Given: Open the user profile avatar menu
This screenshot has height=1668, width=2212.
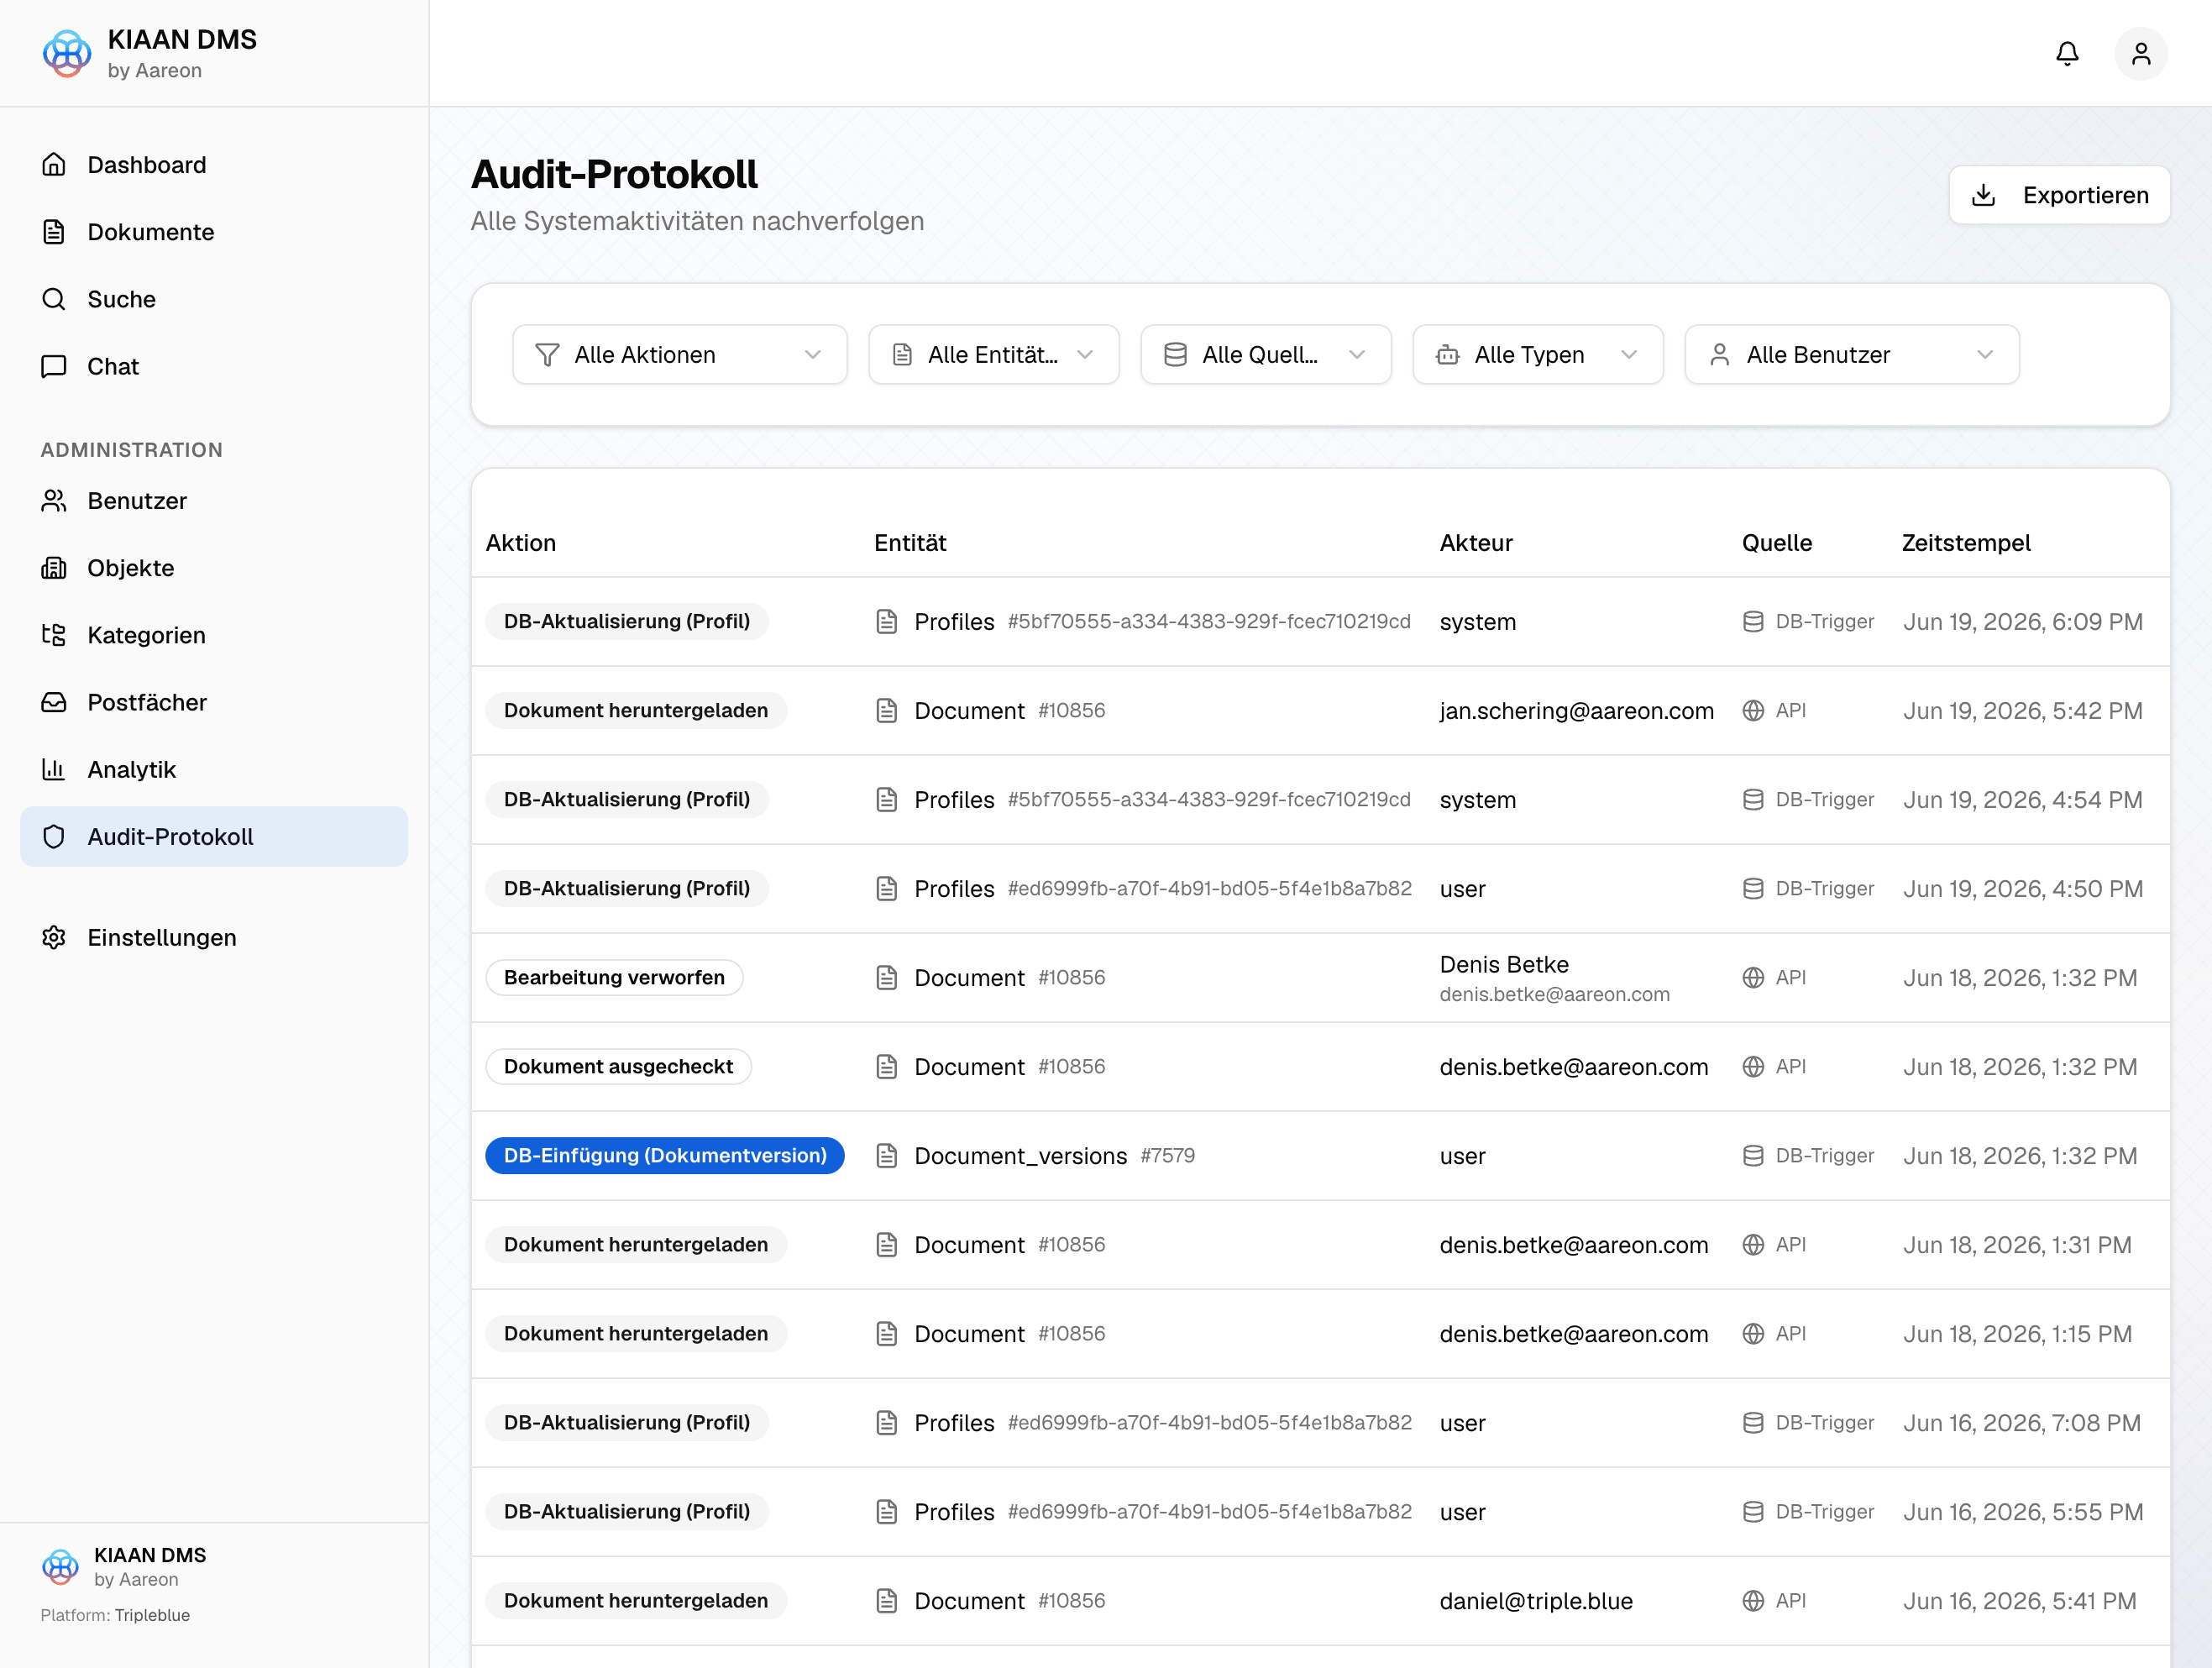Looking at the screenshot, I should coord(2140,53).
